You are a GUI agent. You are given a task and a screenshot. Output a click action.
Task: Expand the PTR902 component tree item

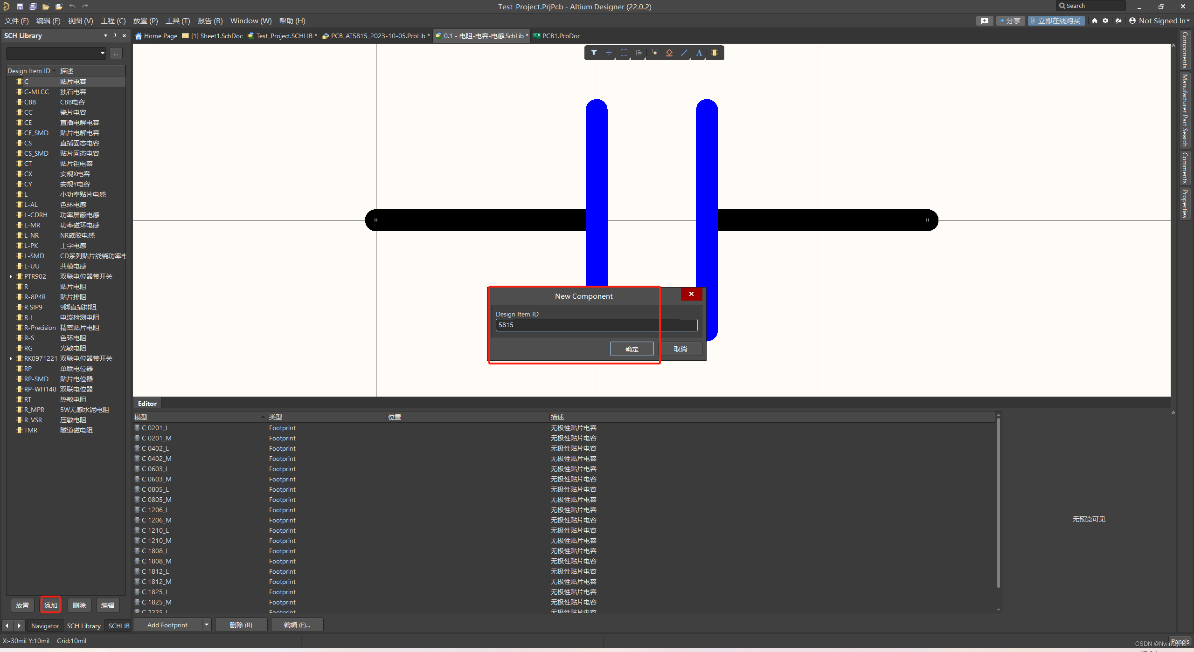(11, 276)
